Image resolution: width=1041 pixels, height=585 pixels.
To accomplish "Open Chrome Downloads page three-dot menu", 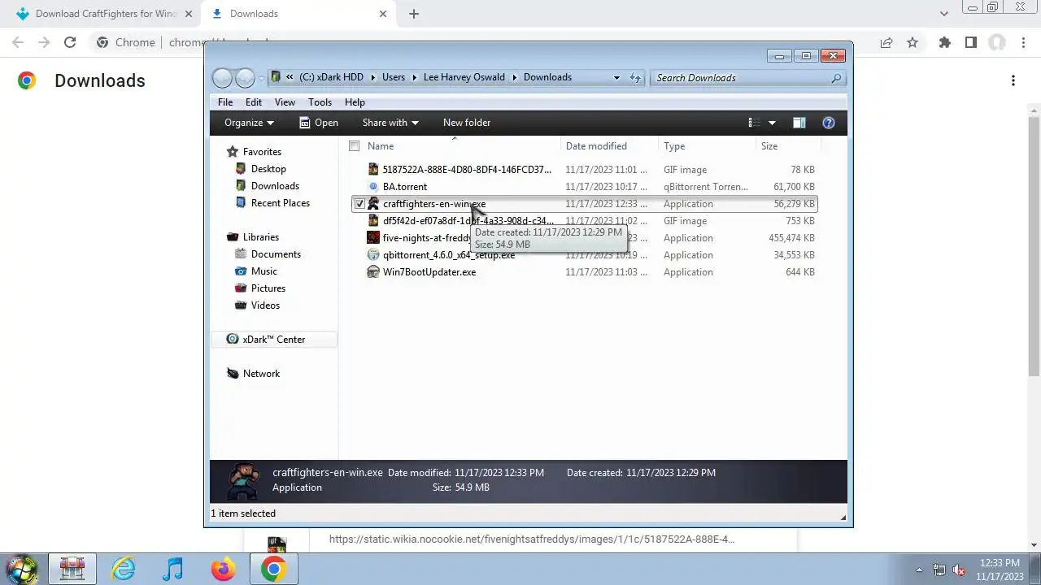I will (x=1013, y=80).
